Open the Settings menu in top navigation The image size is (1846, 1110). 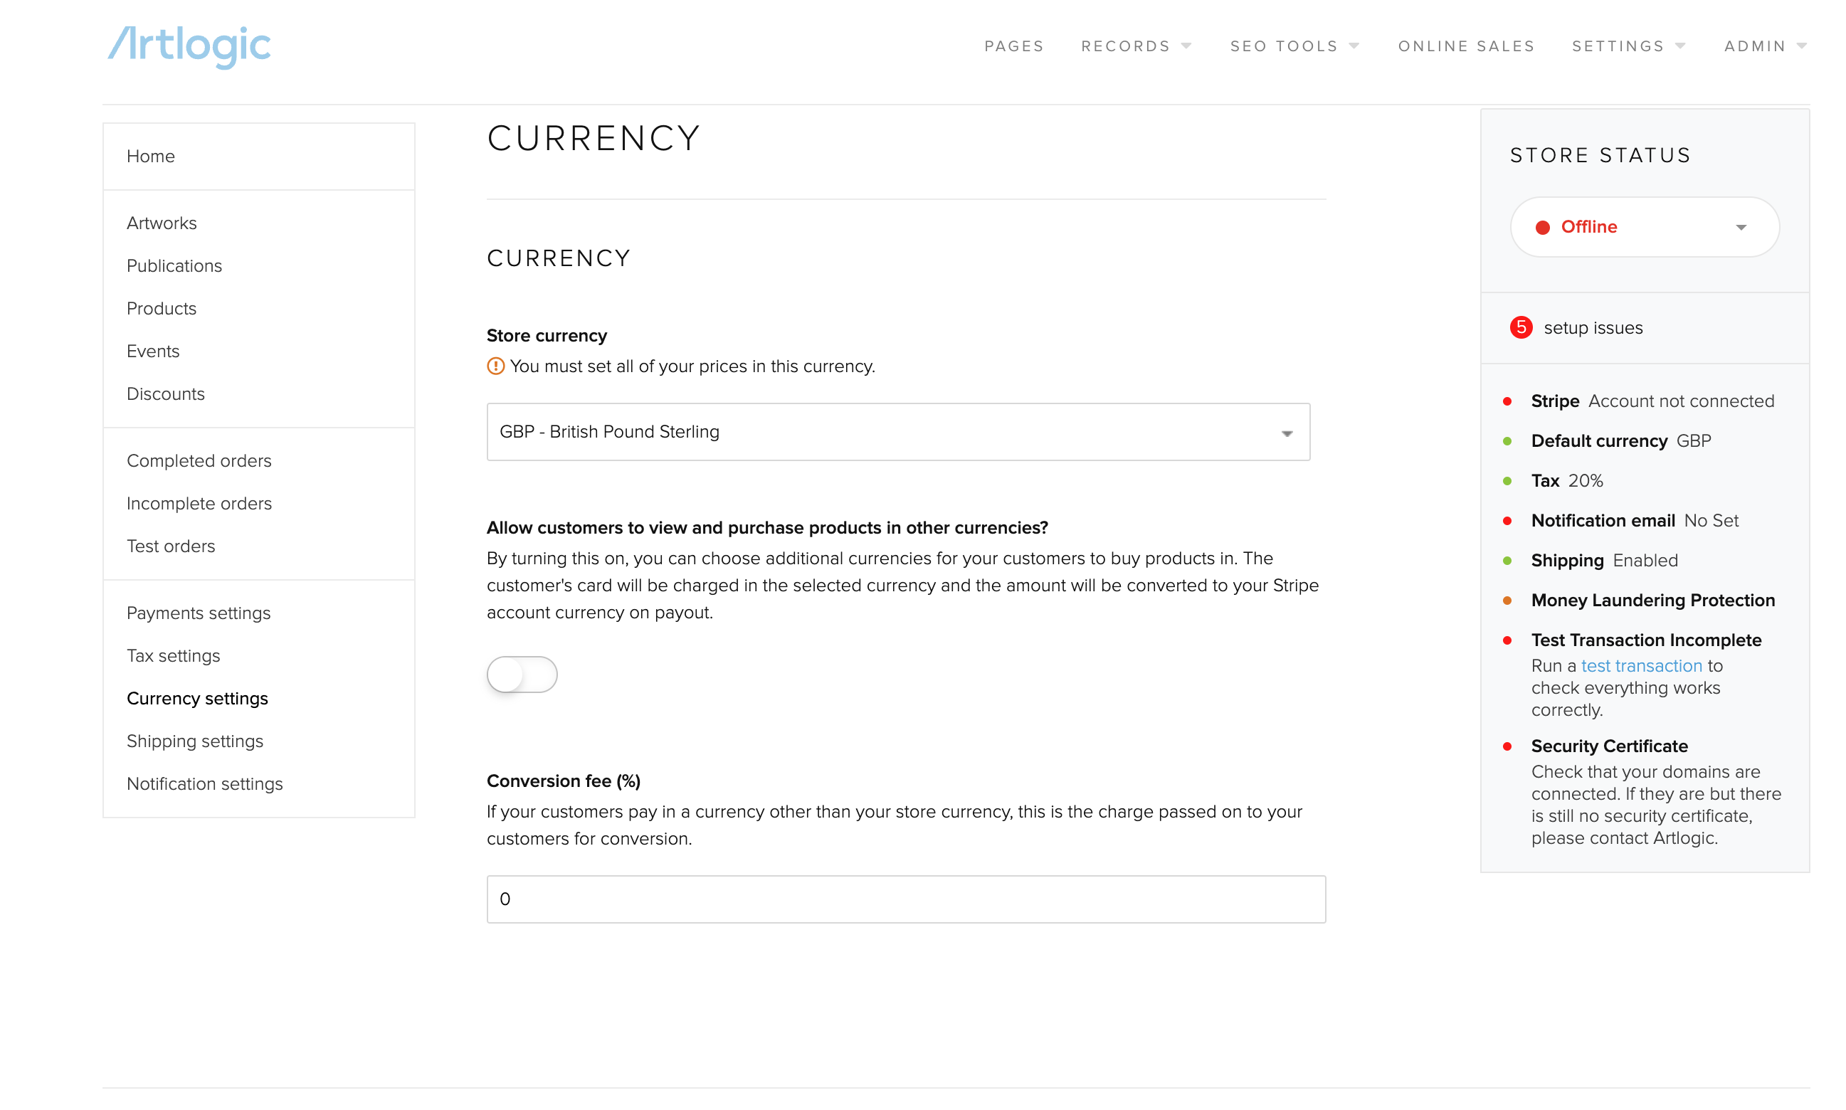point(1628,46)
